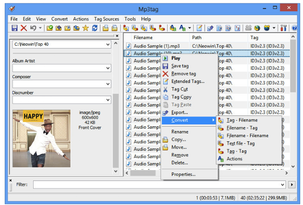
Task: Open the File menu
Action: point(14,19)
